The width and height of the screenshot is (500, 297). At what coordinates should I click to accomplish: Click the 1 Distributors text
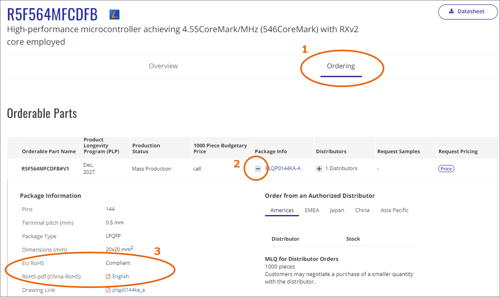(x=341, y=168)
